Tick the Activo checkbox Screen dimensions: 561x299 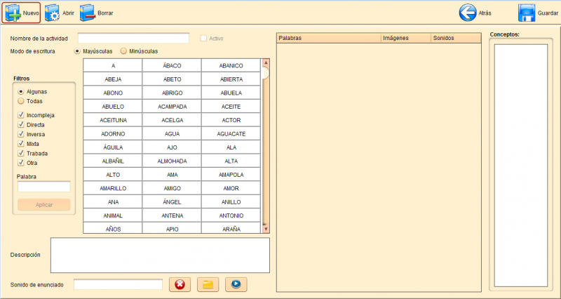click(x=203, y=39)
